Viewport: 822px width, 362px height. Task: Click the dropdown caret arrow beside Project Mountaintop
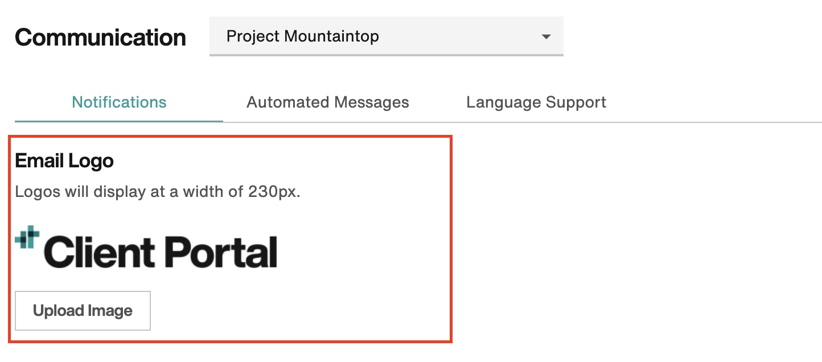pyautogui.click(x=546, y=36)
